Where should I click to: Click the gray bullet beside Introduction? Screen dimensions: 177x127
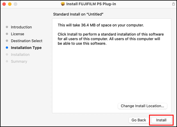7,27
